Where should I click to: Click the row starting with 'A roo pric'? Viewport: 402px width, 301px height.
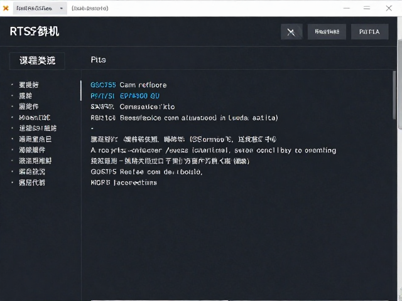(x=214, y=150)
